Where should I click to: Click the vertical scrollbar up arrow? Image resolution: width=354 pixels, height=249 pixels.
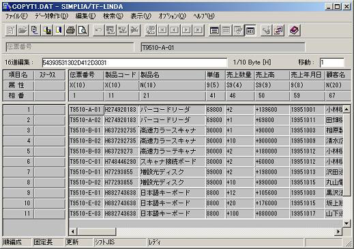pos(346,109)
